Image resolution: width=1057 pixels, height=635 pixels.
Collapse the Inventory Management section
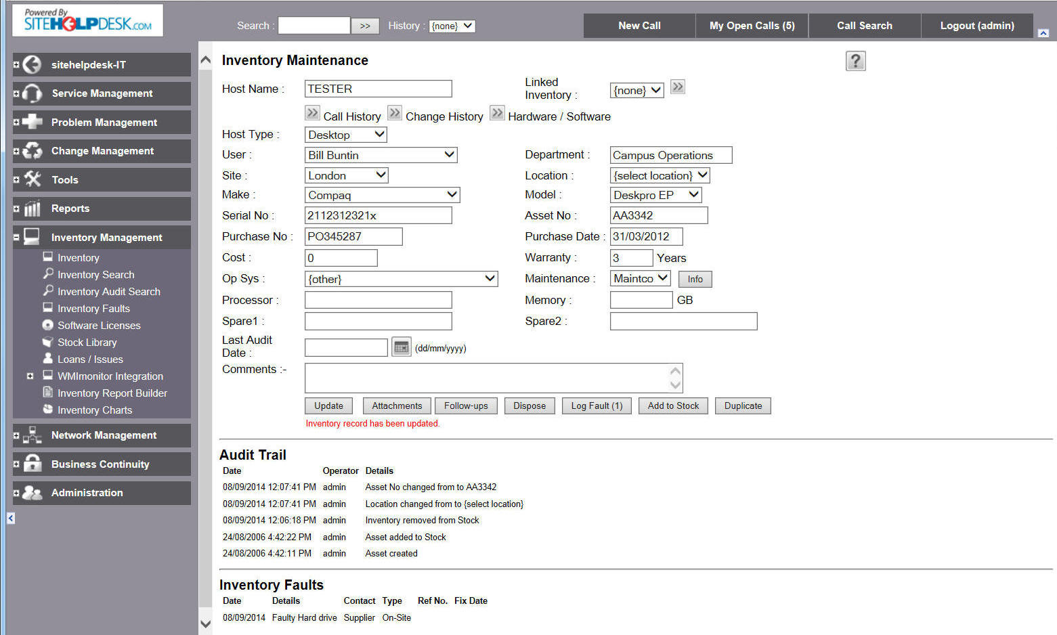16,238
